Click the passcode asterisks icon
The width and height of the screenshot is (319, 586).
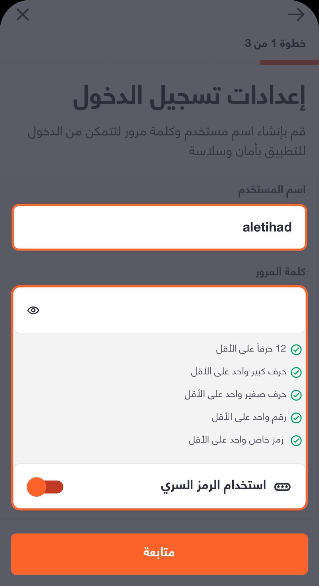pos(282,487)
